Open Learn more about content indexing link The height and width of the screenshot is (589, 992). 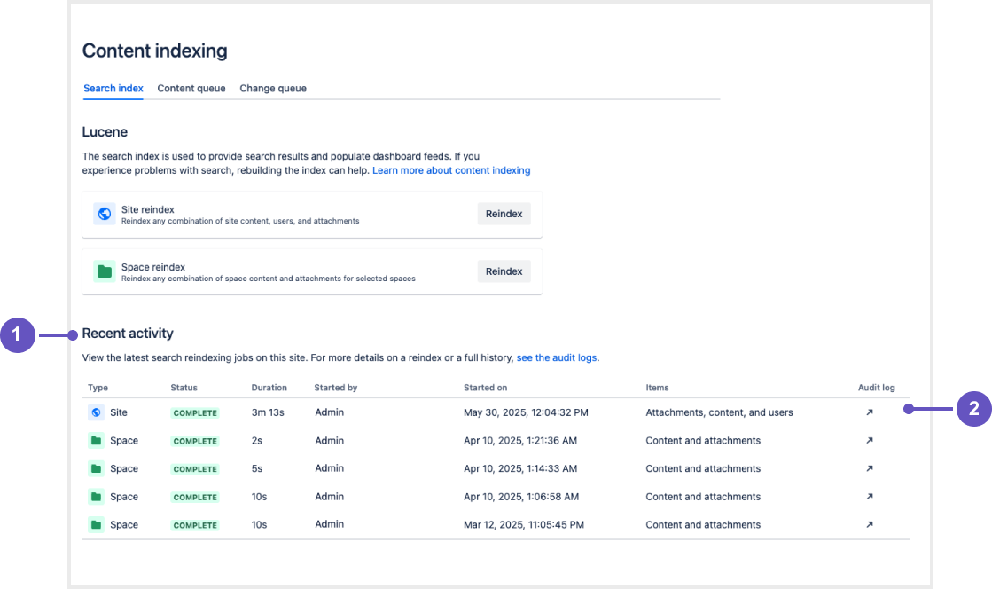(x=451, y=170)
